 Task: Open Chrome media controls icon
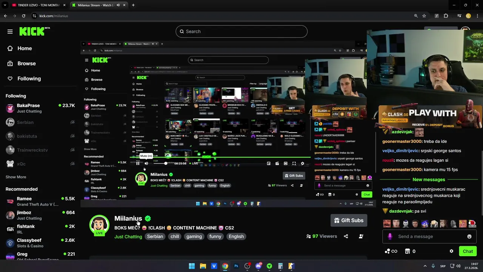pos(459,16)
